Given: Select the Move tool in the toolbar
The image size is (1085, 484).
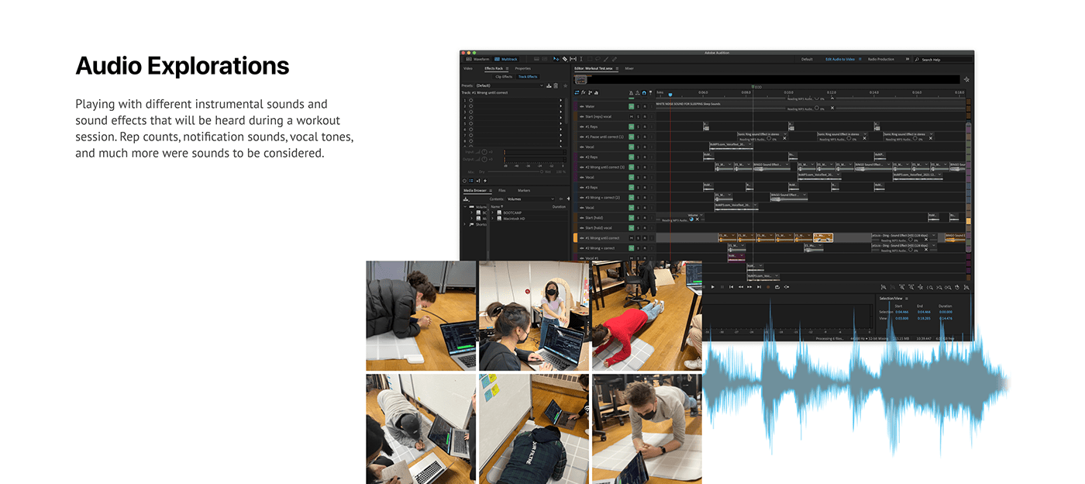Looking at the screenshot, I should point(556,59).
